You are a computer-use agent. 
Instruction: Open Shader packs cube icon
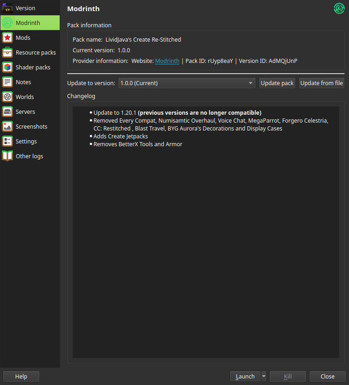coord(7,67)
